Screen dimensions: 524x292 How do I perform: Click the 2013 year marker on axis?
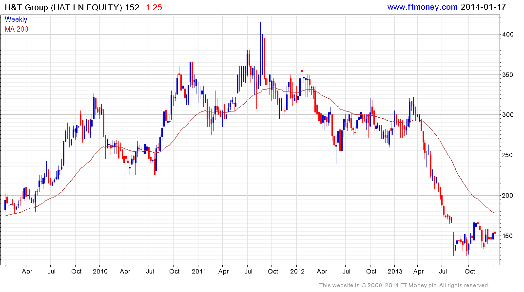click(395, 271)
